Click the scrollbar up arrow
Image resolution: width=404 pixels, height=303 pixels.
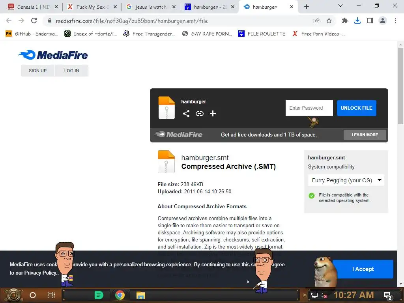click(x=400, y=44)
